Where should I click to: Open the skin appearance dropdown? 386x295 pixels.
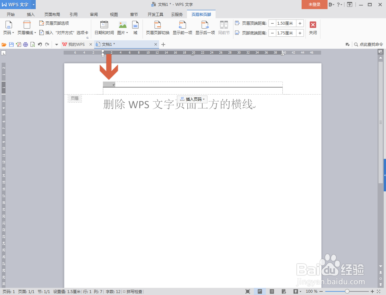(x=331, y=5)
